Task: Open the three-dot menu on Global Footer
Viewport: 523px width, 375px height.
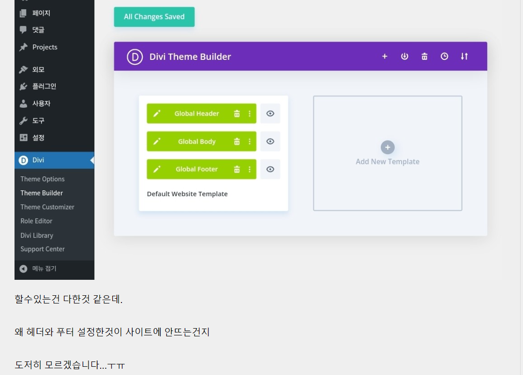Action: [249, 169]
